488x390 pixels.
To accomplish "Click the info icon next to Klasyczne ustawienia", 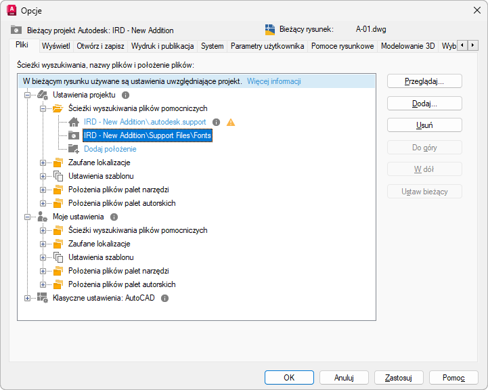I will [164, 298].
